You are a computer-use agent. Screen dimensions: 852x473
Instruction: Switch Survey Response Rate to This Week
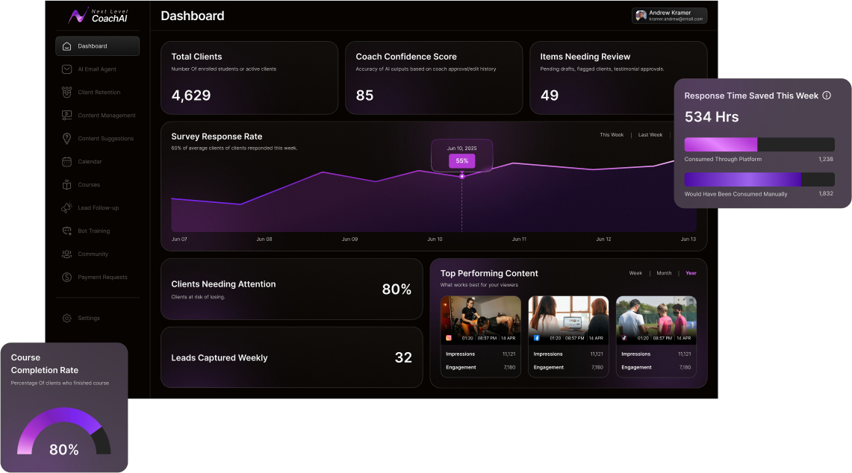click(x=612, y=135)
